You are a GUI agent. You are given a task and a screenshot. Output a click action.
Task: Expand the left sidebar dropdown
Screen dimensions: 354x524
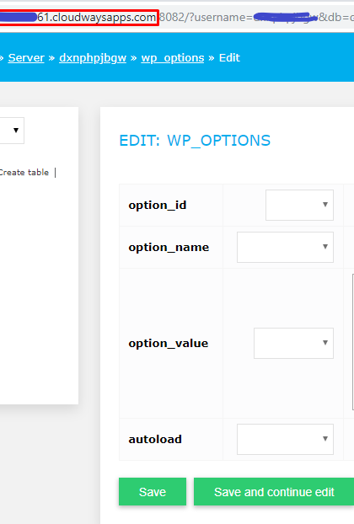(x=12, y=131)
